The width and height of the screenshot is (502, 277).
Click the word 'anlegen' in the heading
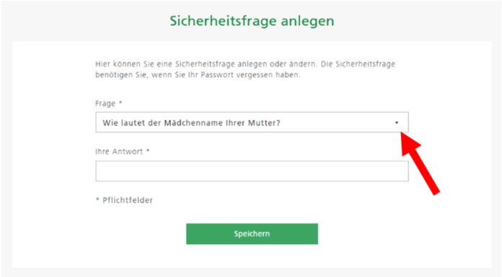(x=308, y=22)
